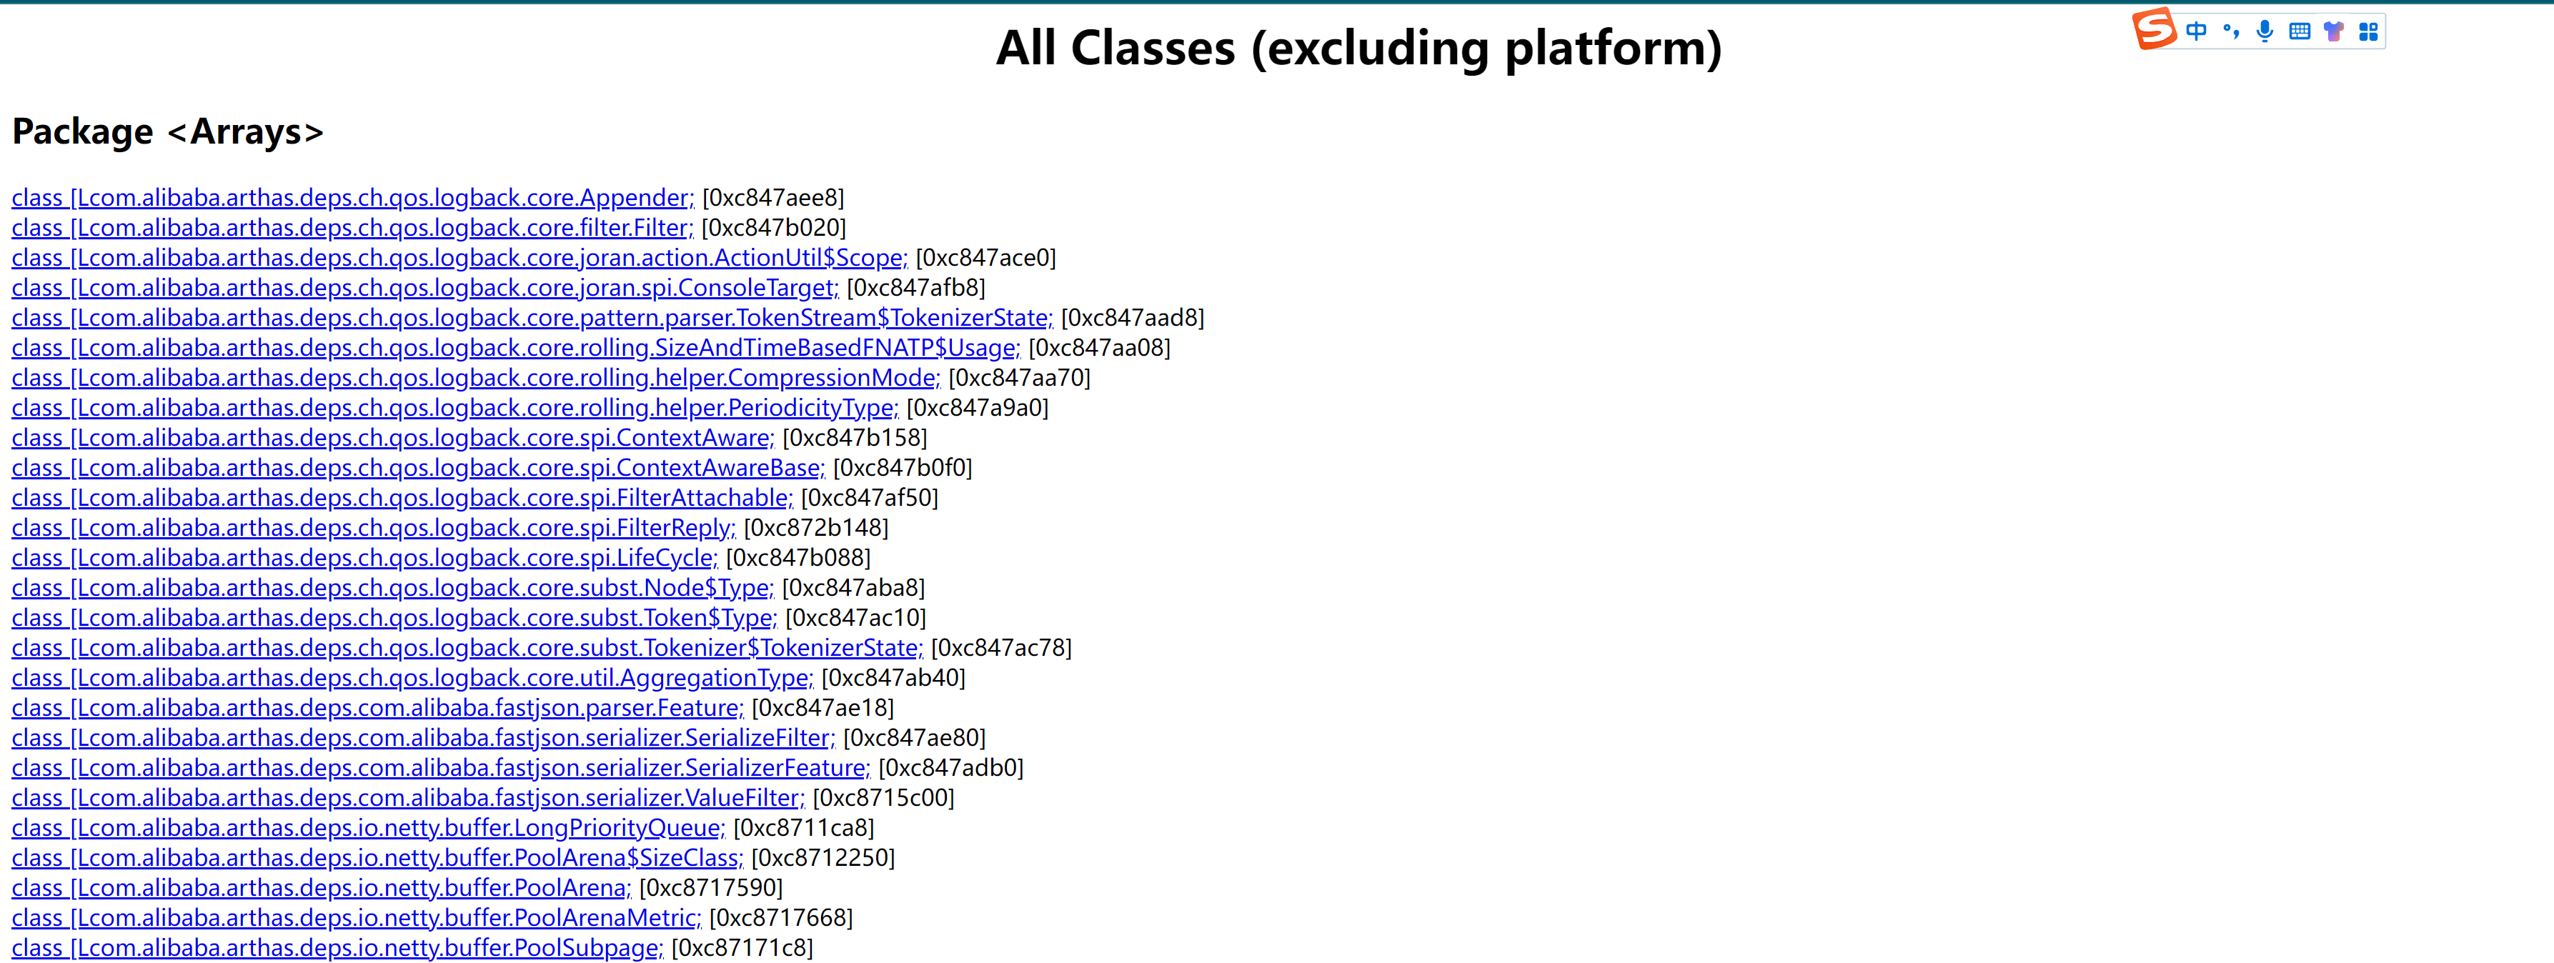Open util.AggregationType class link
The image size is (2554, 963).
[x=412, y=678]
